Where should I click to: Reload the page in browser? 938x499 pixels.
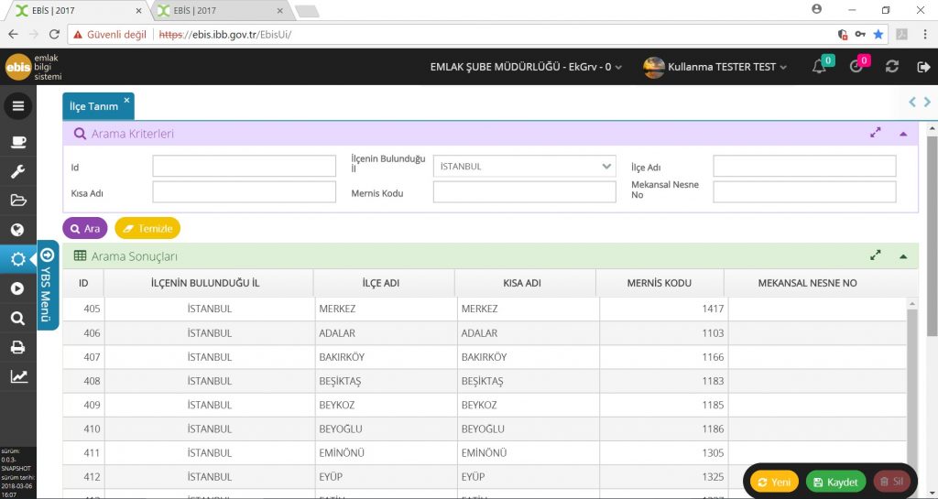click(54, 34)
